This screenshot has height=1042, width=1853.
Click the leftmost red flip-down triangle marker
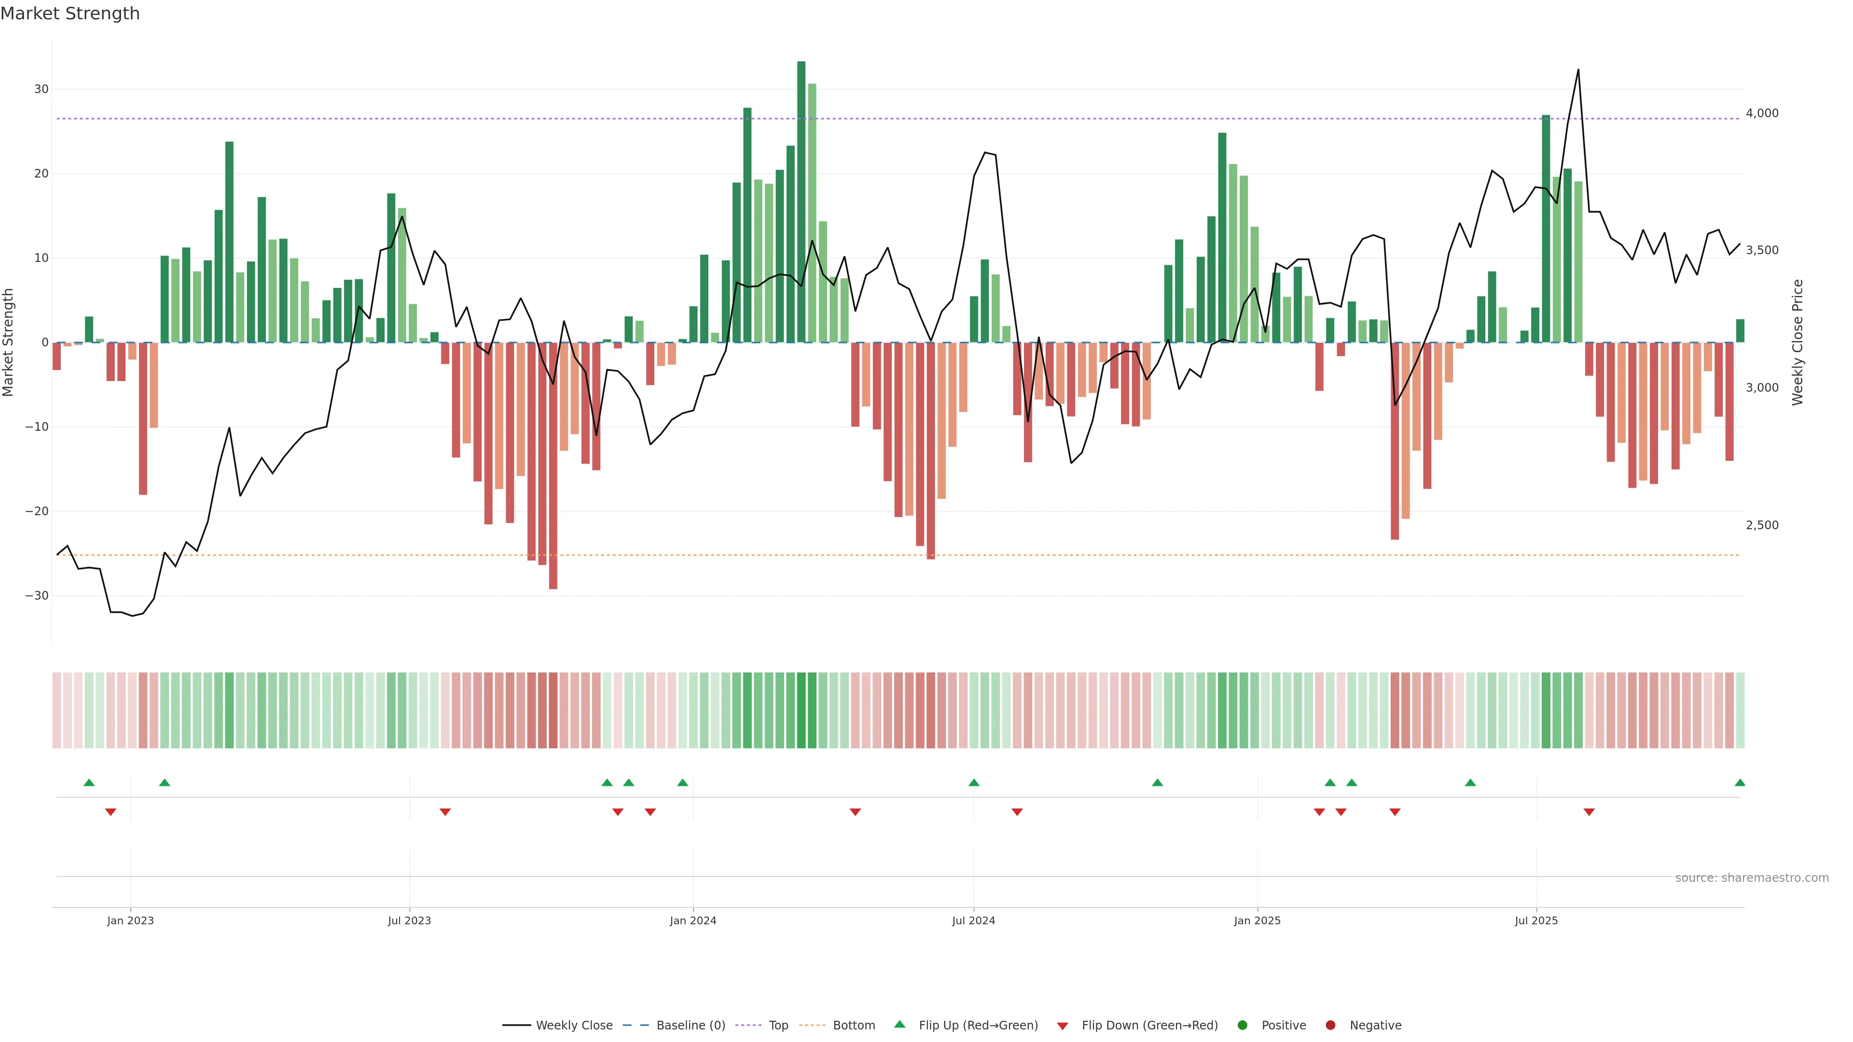(111, 812)
